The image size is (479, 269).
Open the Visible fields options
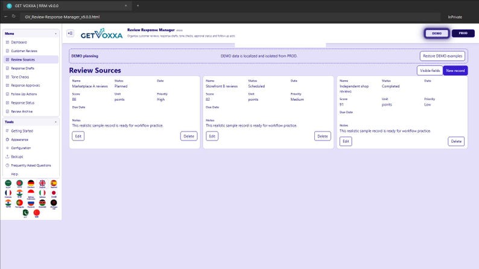pos(430,71)
